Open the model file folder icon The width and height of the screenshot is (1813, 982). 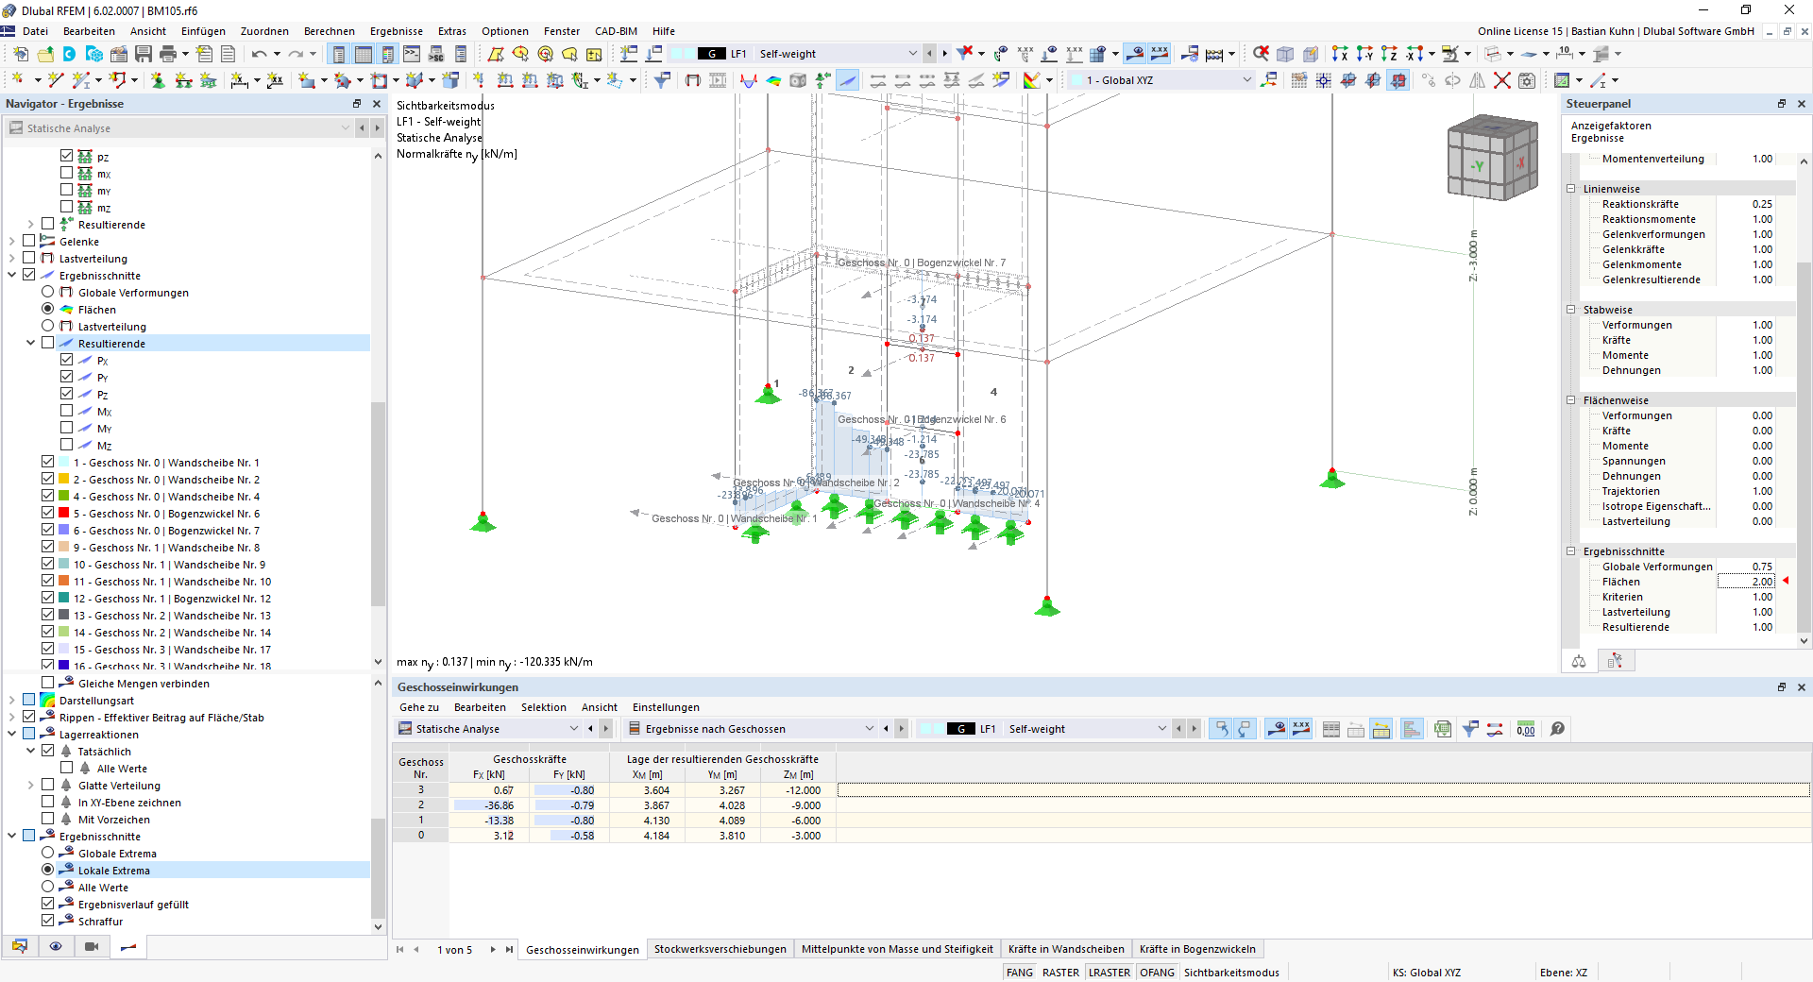44,54
